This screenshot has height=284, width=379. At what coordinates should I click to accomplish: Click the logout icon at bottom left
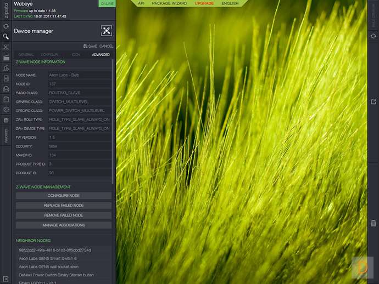point(5,279)
